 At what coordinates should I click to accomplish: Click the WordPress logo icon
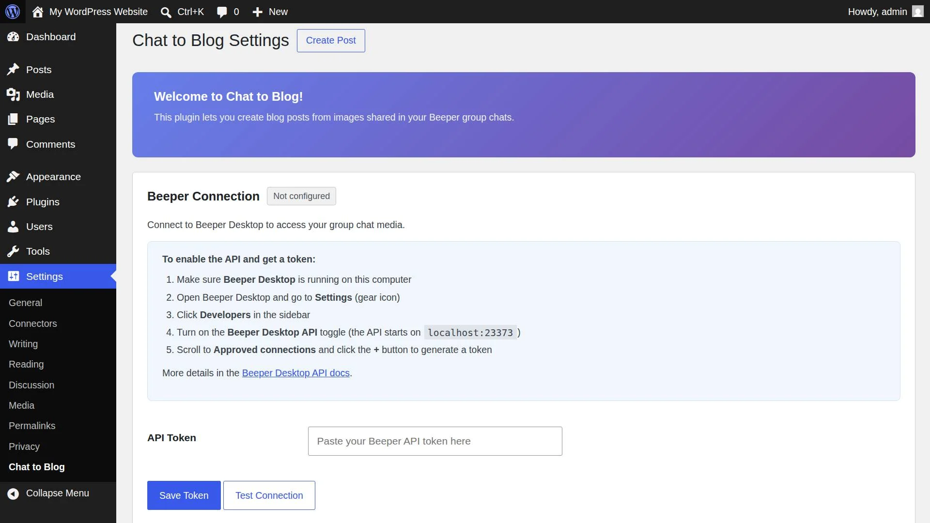[13, 12]
